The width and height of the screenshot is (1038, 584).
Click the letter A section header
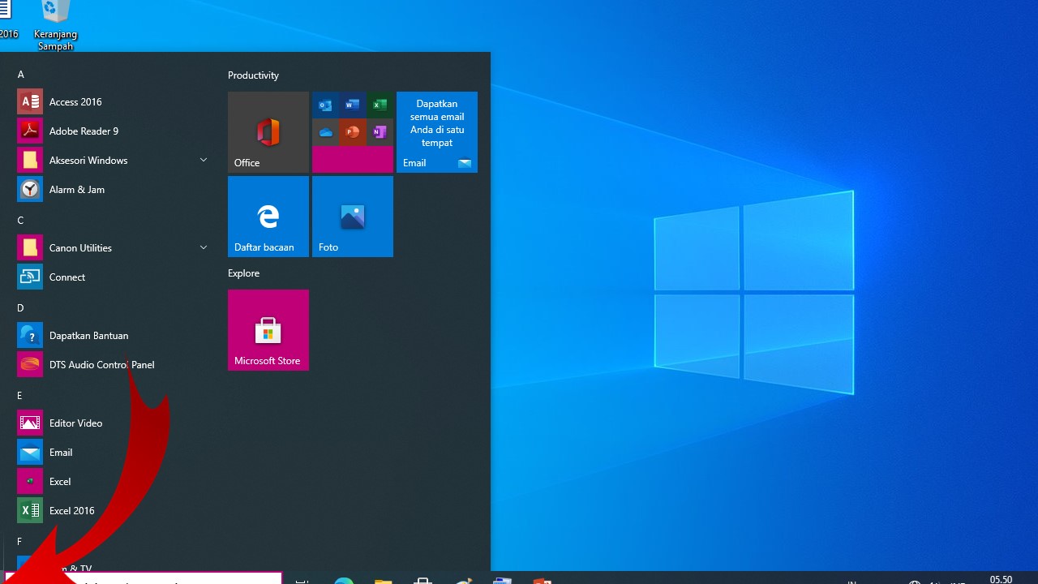click(21, 75)
